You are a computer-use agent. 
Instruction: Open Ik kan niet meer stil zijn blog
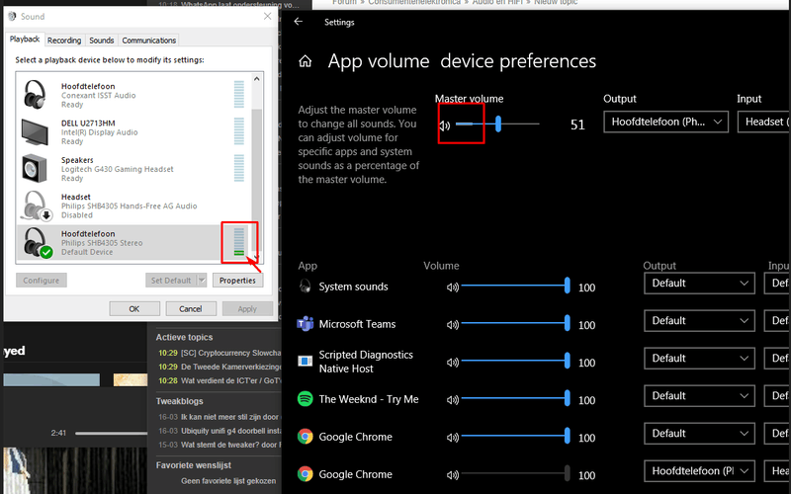coord(230,417)
